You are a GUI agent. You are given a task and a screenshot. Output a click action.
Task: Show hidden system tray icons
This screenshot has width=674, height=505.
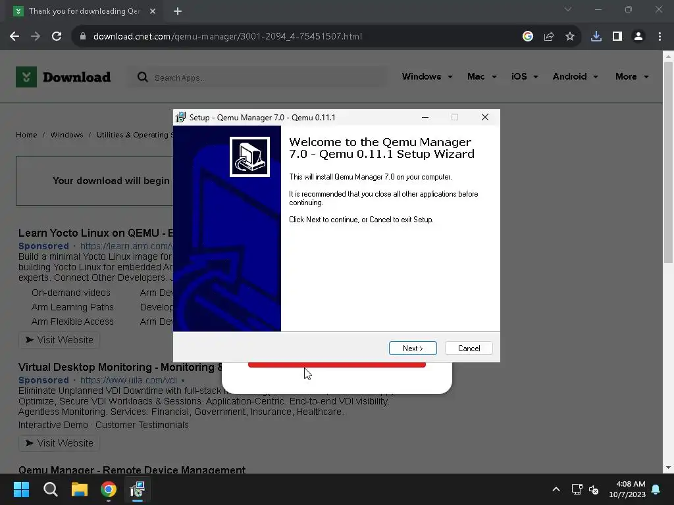556,489
